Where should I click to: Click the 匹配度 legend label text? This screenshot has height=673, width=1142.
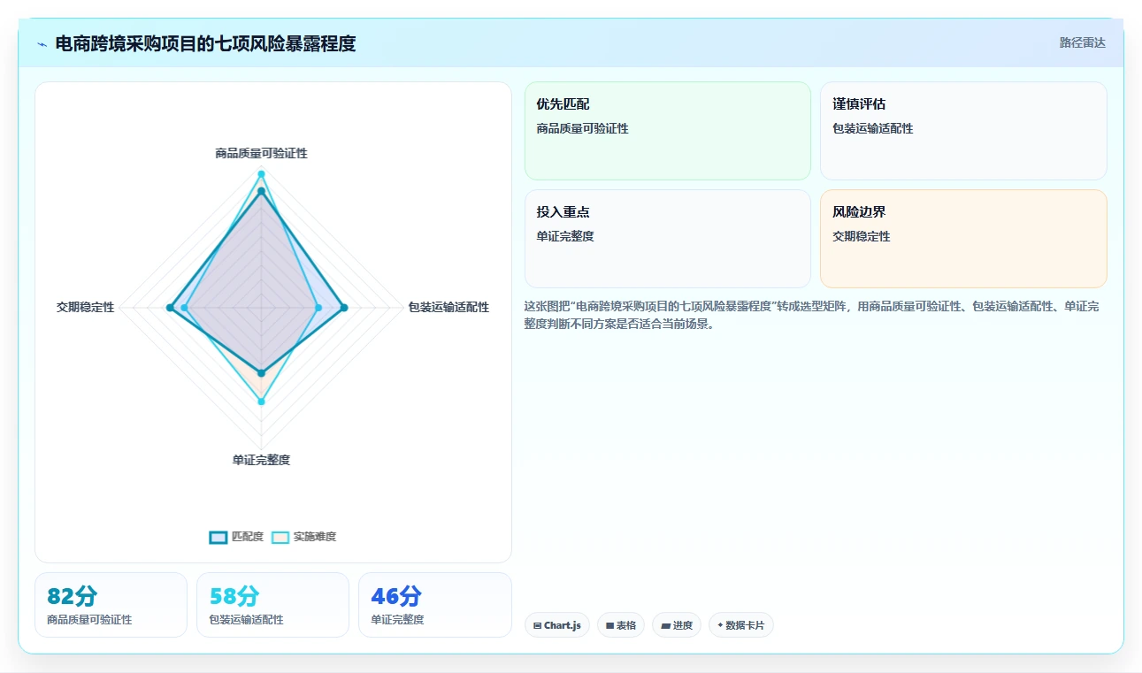tap(248, 537)
